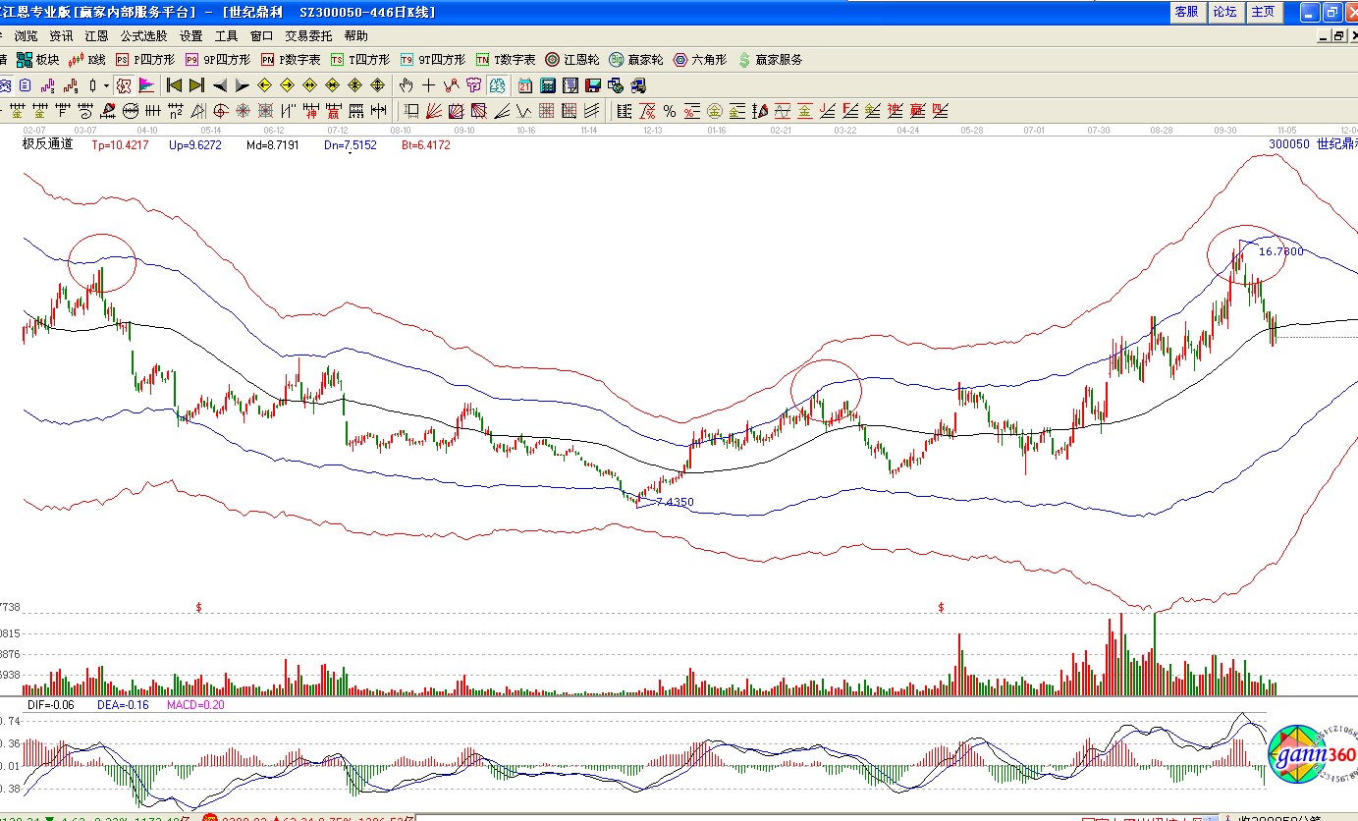This screenshot has width=1358, height=821.
Task: Click the calendar icon in toolbar
Action: pos(525,85)
